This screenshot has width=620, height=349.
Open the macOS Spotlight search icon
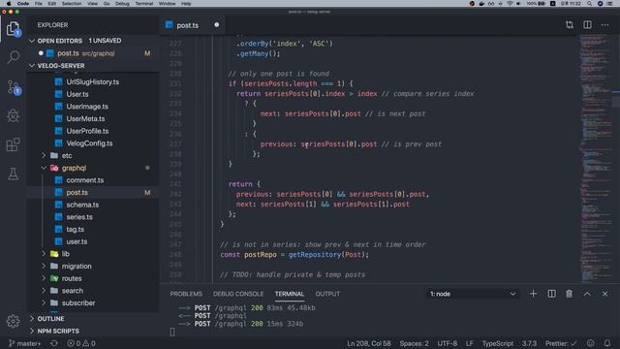click(589, 4)
